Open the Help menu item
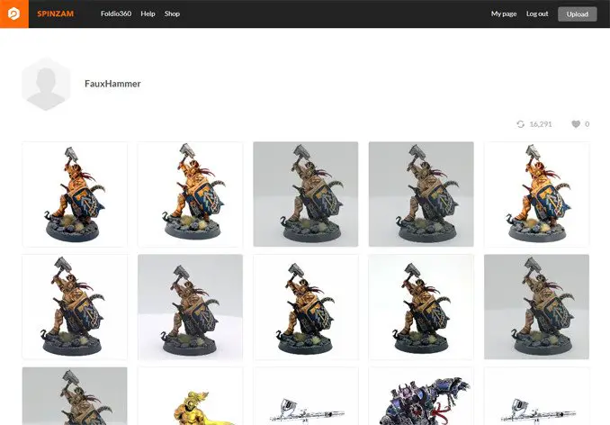Viewport: 610px width, 425px height. pos(148,14)
